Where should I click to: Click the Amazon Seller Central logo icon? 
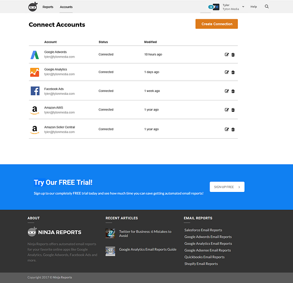click(x=34, y=129)
